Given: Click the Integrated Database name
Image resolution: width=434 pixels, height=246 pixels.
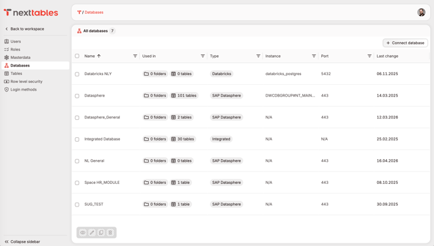Looking at the screenshot, I should [x=102, y=139].
